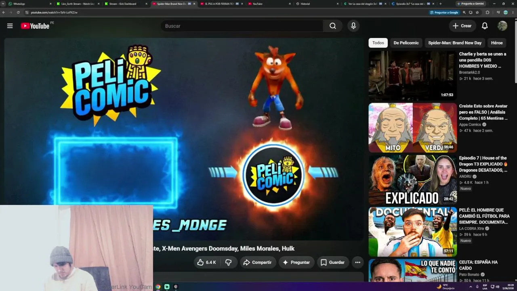517x291 pixels.
Task: Visit the Brostarkk2.0 channel
Action: (x=469, y=72)
